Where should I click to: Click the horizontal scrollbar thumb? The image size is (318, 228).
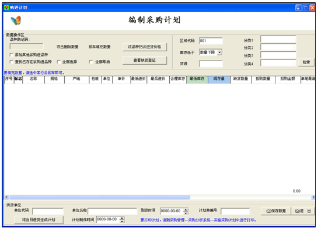(x=100, y=197)
